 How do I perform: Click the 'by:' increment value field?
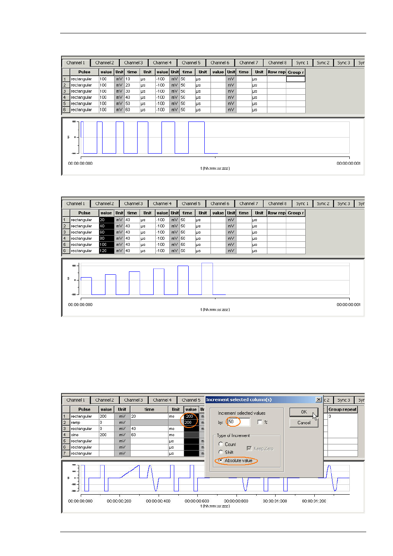coord(238,422)
